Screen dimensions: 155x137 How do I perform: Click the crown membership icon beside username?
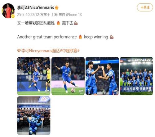pos(57,7)
